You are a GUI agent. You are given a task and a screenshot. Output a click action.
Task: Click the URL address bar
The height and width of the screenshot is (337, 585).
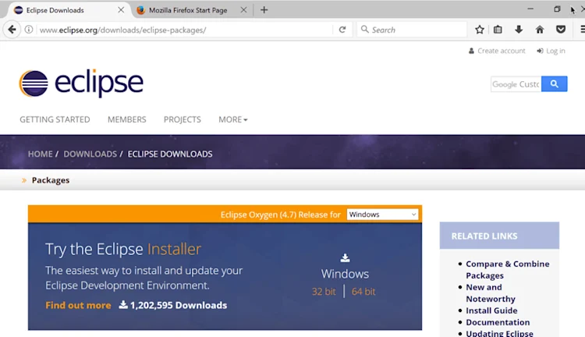185,30
